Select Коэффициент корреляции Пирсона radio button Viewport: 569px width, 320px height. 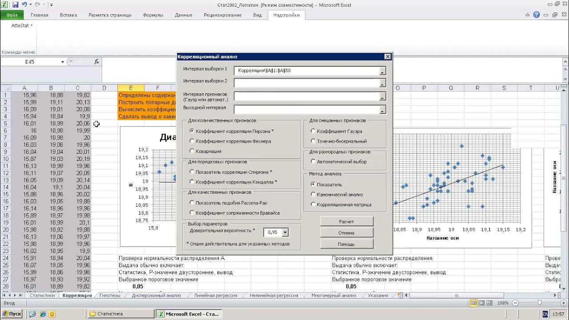pos(192,131)
